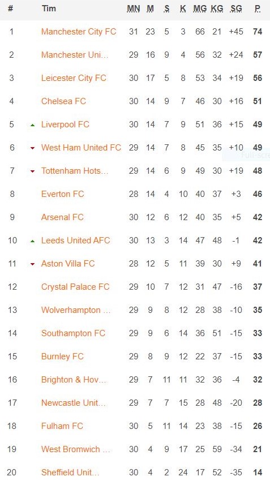
Task: Select Fulham FC link
Action: point(62,426)
